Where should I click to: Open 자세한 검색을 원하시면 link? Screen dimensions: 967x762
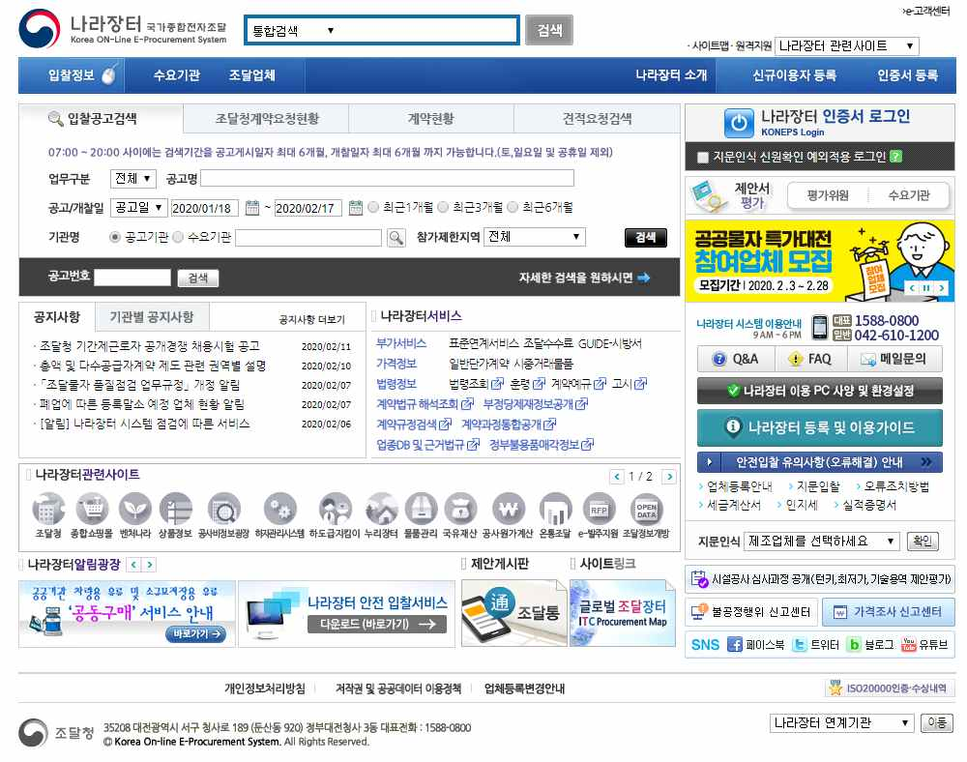[x=584, y=278]
